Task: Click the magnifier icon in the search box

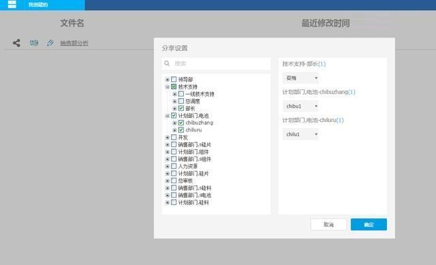Action: tap(167, 63)
